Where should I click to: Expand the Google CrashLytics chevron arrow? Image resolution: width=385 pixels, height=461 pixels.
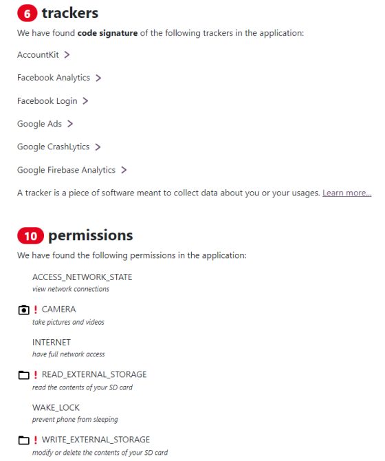point(98,147)
